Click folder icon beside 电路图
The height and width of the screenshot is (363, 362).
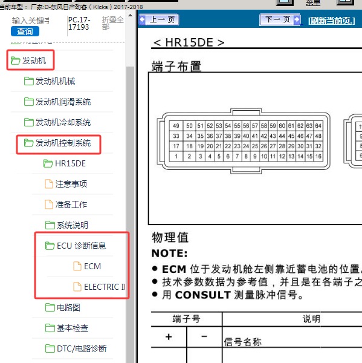click(50, 307)
